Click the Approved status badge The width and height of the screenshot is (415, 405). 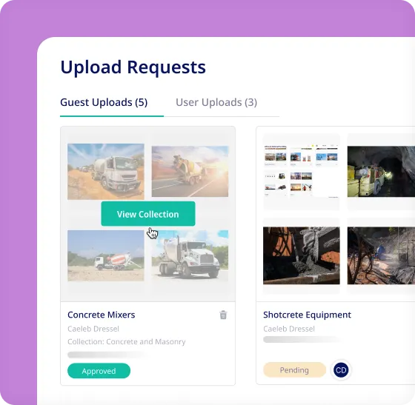click(x=99, y=371)
